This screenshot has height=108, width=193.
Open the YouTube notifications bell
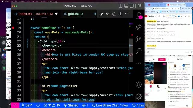[x=189, y=16]
